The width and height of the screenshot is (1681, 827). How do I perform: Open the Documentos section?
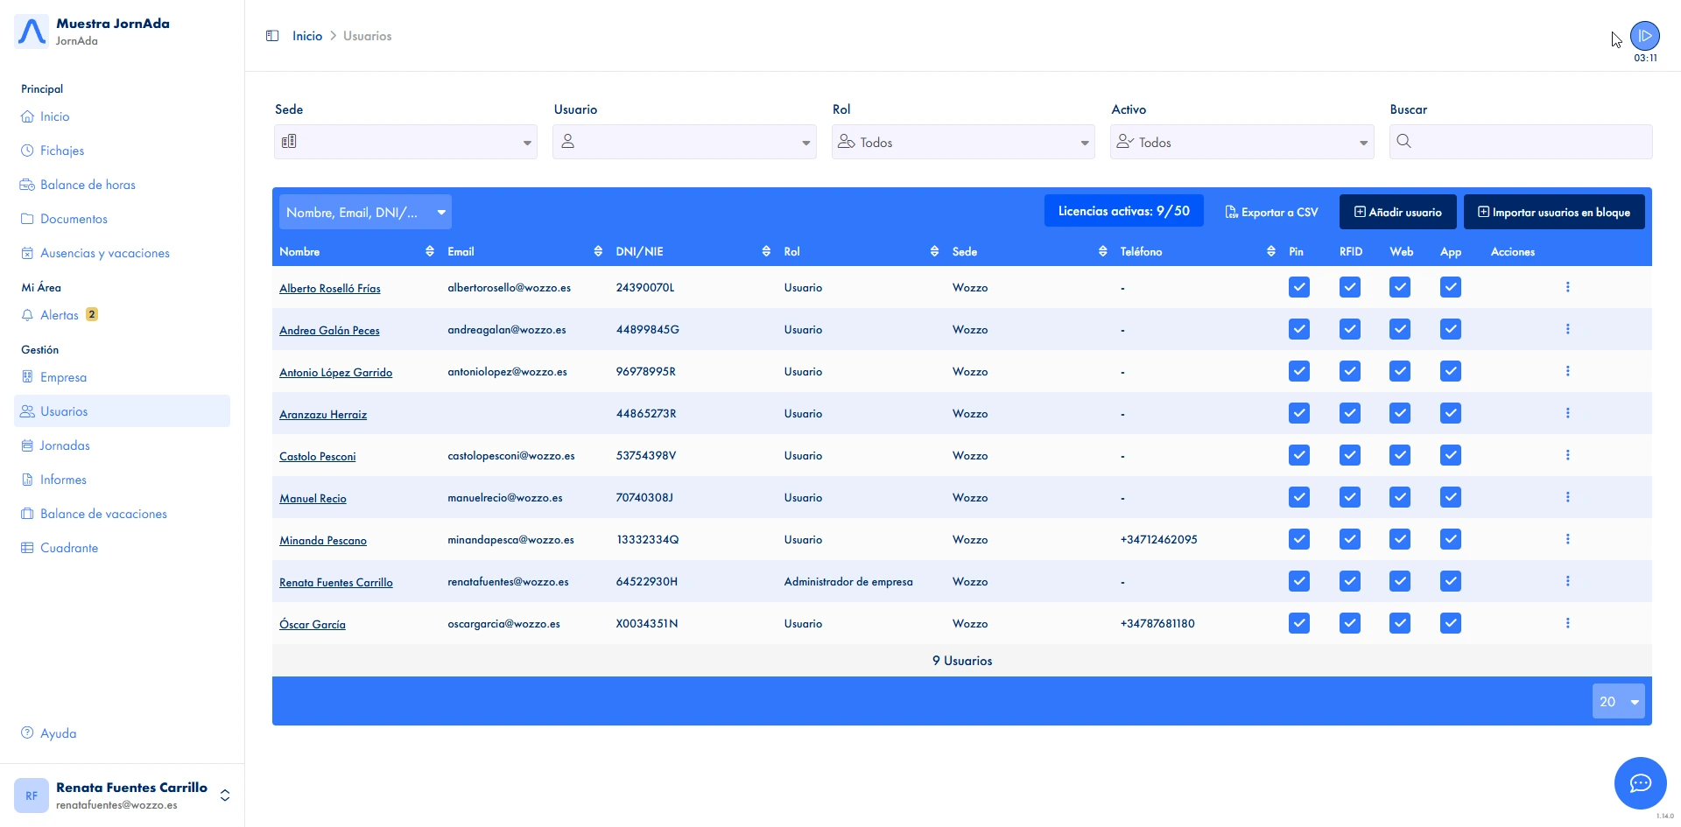pos(74,218)
